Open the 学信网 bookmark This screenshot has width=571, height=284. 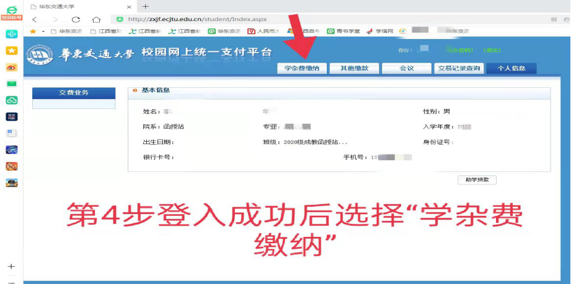[x=380, y=31]
